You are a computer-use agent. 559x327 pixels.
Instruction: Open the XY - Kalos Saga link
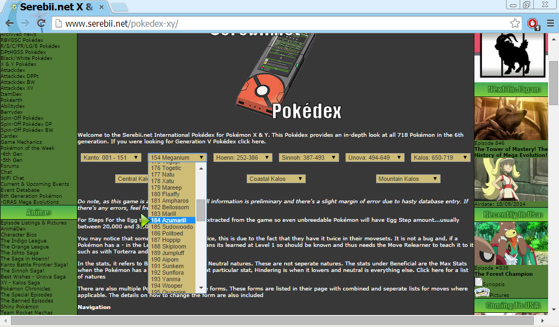click(20, 282)
